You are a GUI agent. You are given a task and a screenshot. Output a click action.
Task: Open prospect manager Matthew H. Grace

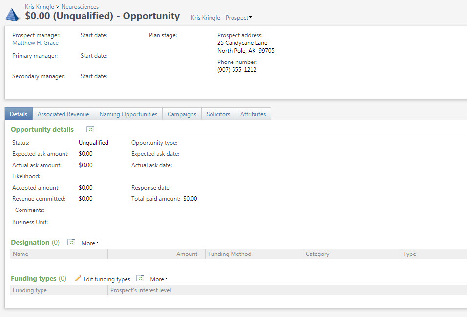[35, 43]
